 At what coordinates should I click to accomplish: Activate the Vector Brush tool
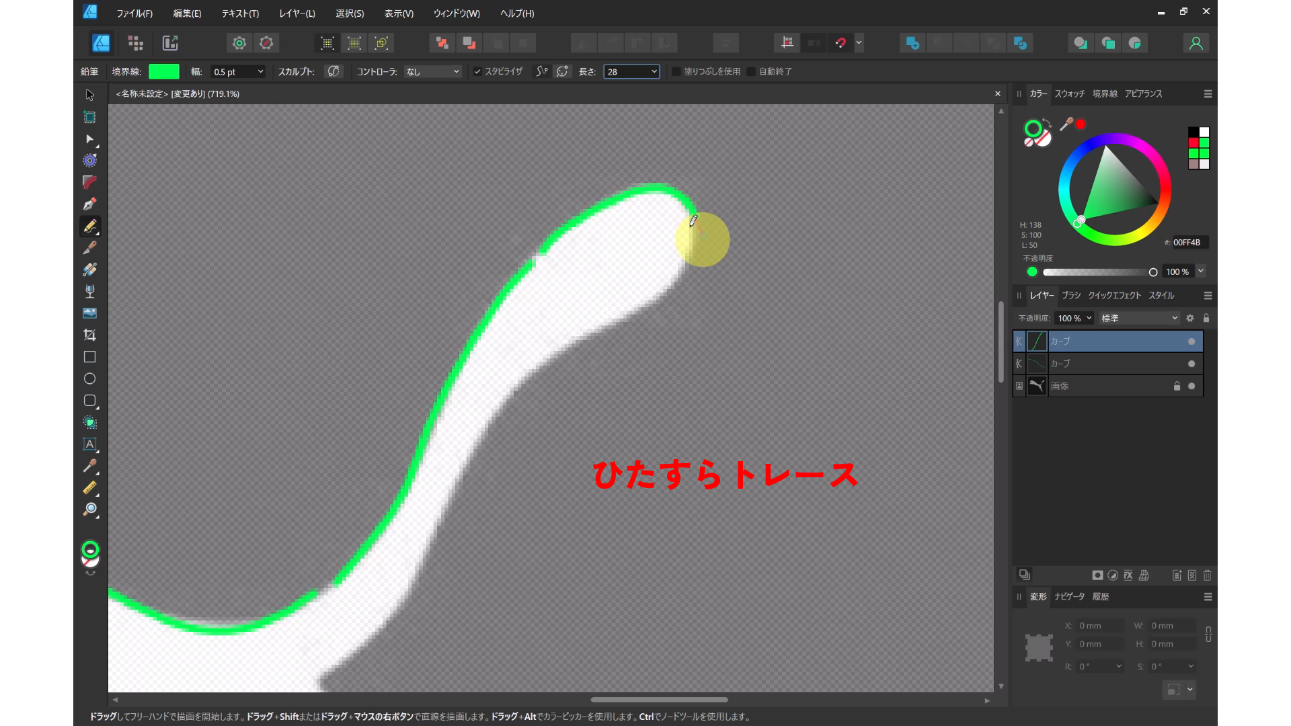pos(89,248)
